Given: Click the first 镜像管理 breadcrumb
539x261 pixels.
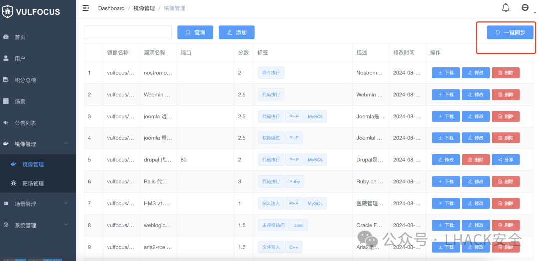Looking at the screenshot, I should coord(144,8).
